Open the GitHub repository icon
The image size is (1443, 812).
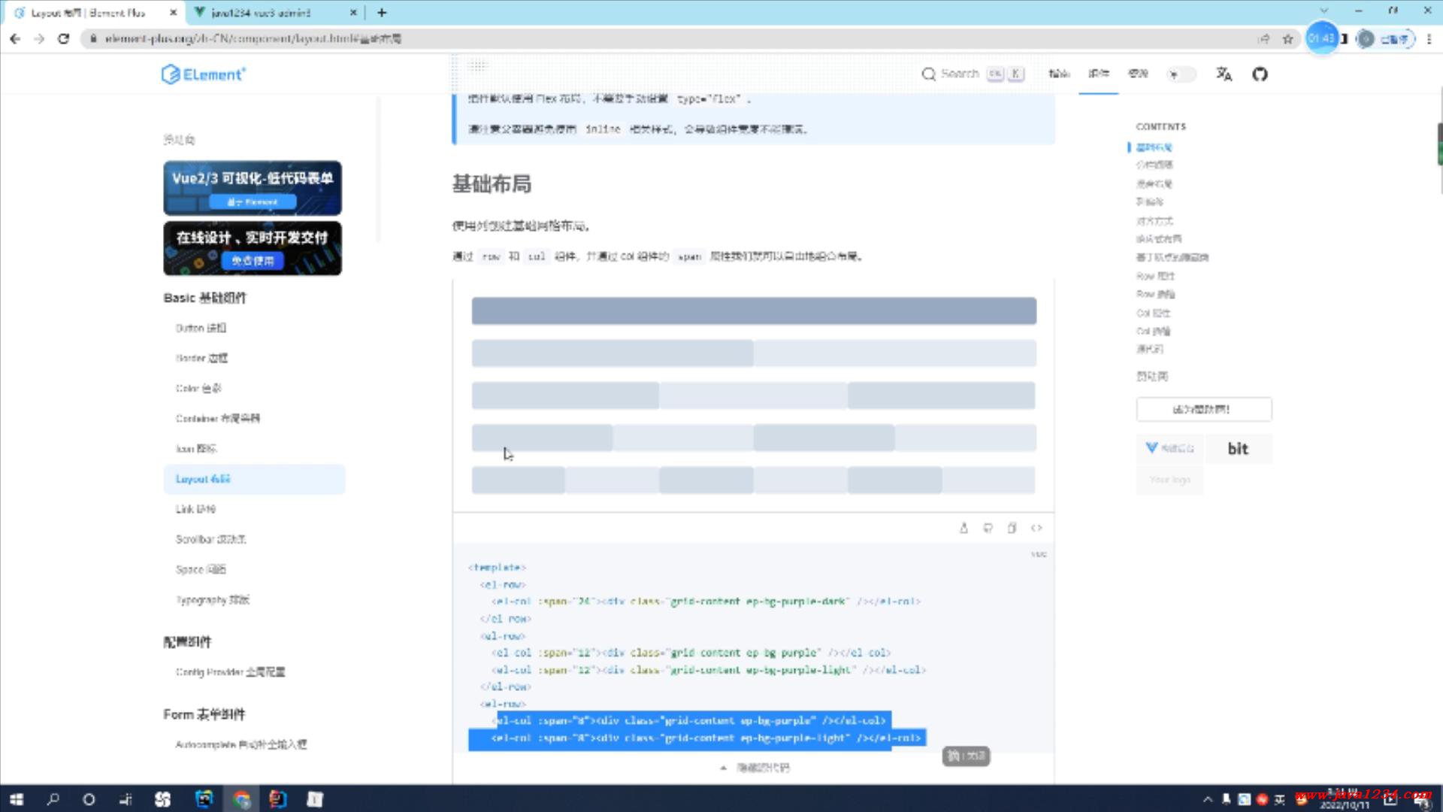click(1260, 74)
